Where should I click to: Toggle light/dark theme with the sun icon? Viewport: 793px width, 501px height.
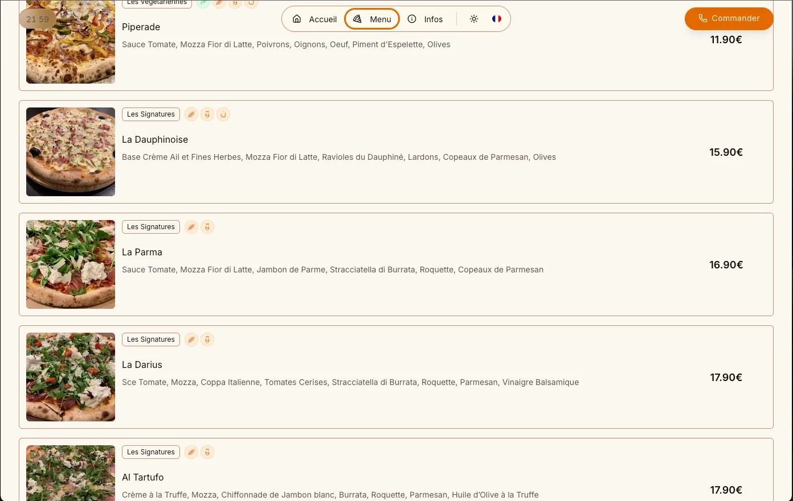click(x=474, y=19)
